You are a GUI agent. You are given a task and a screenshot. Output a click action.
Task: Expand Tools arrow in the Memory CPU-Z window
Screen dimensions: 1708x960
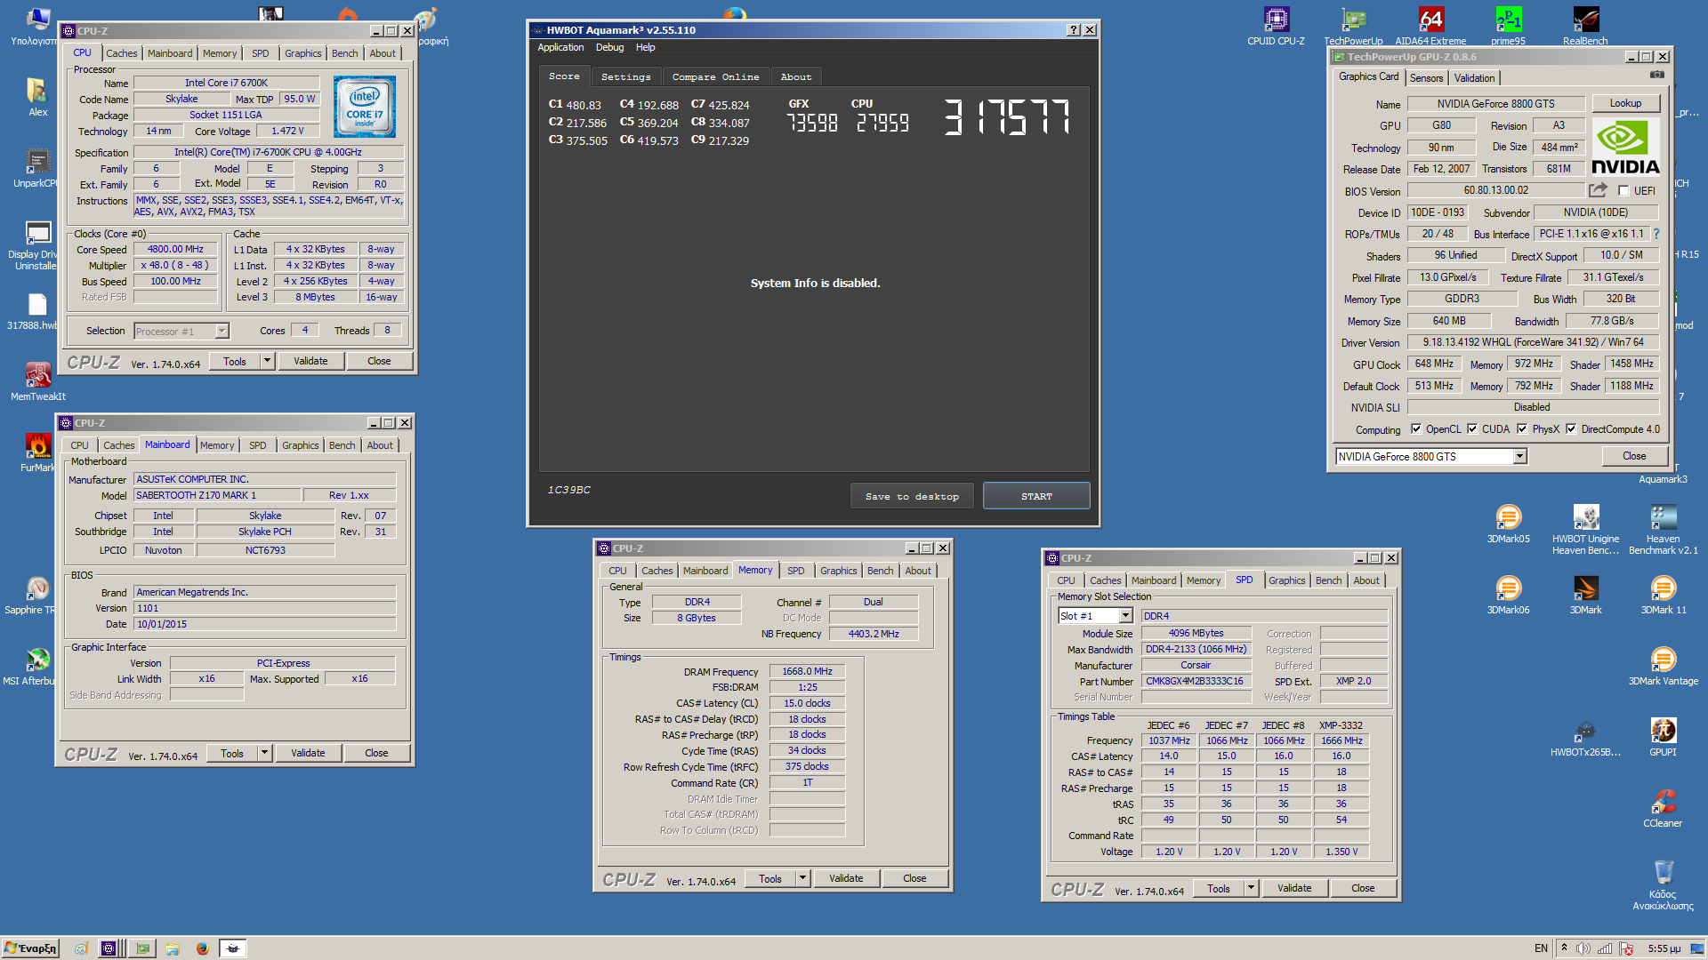tap(802, 878)
